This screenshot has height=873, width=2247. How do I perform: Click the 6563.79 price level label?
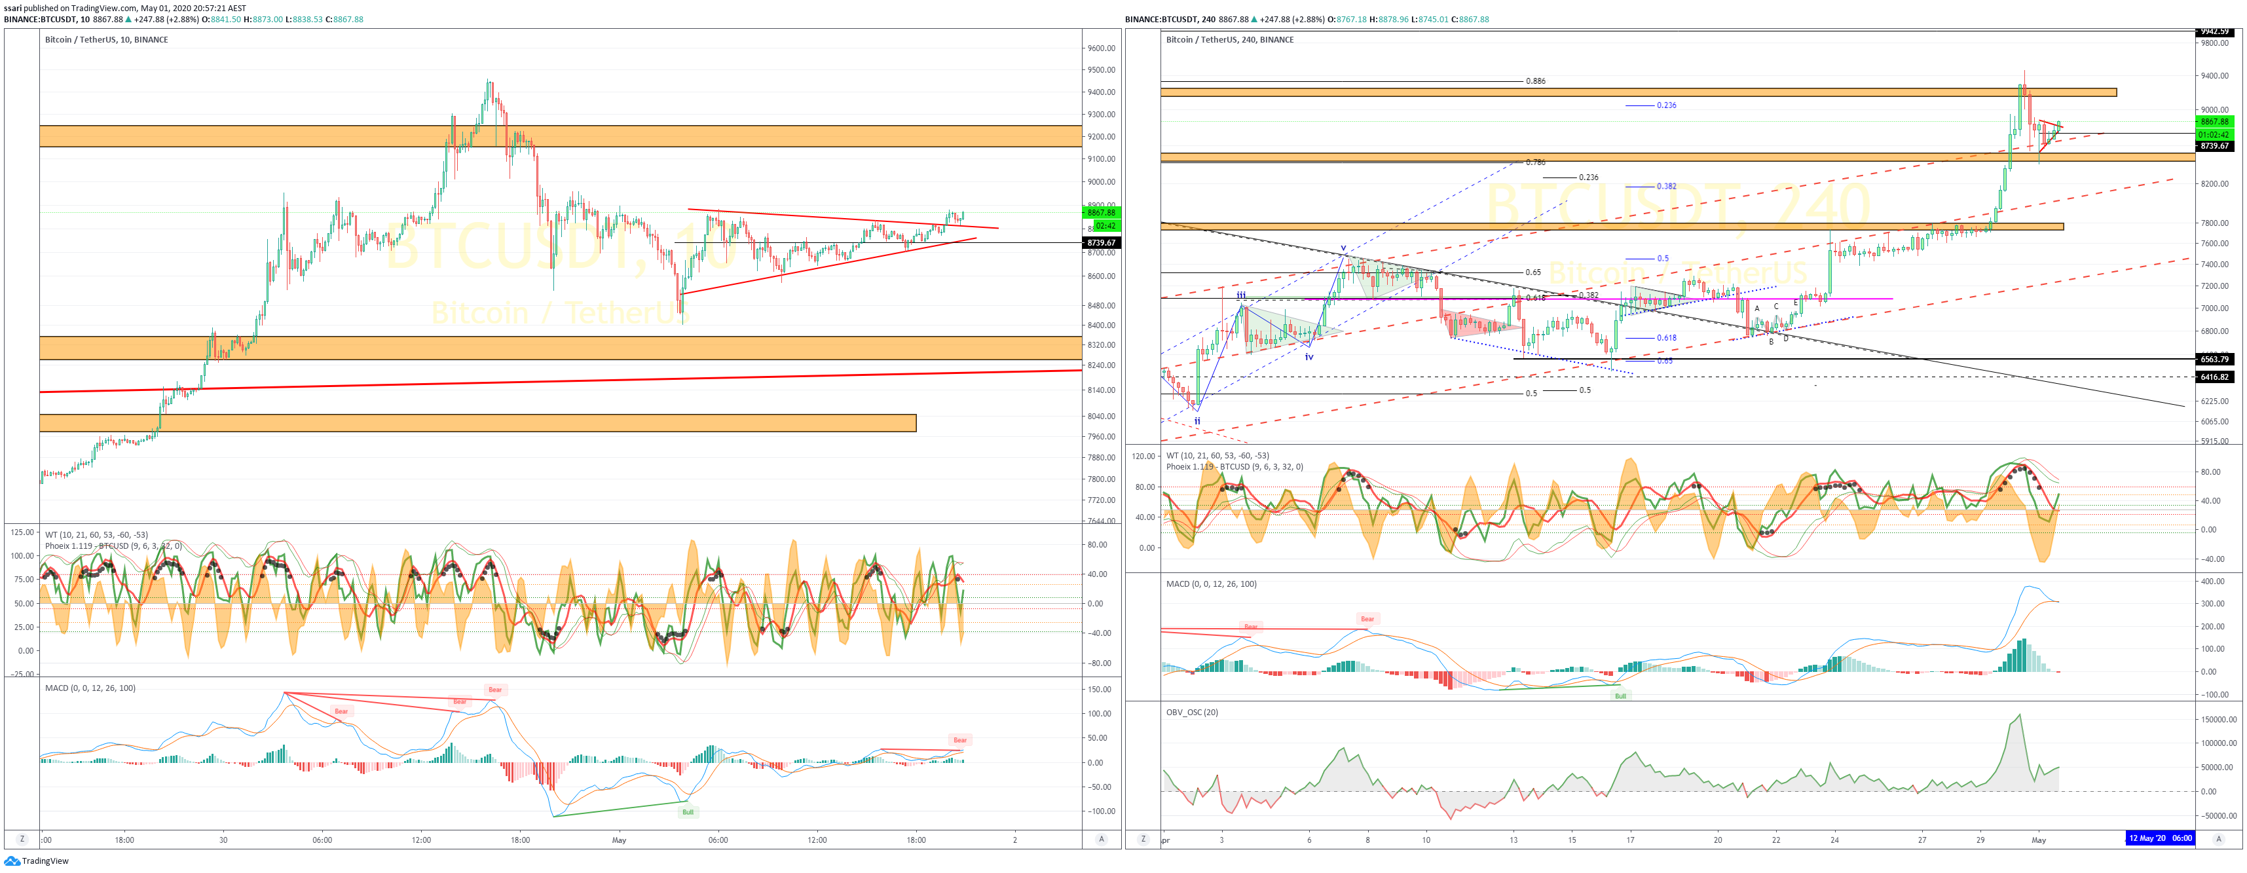point(2214,360)
